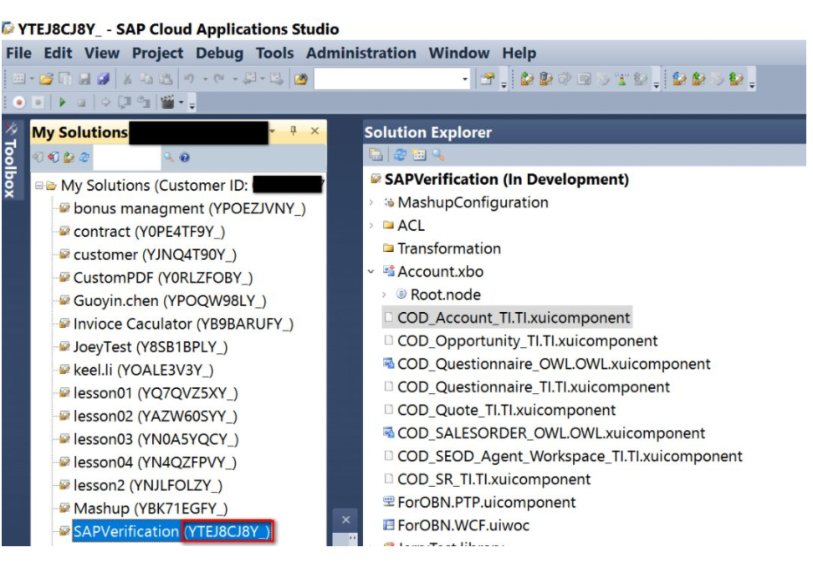Viewport: 813px width, 568px height.
Task: Open the Undo history dropdown arrow
Action: 205,79
